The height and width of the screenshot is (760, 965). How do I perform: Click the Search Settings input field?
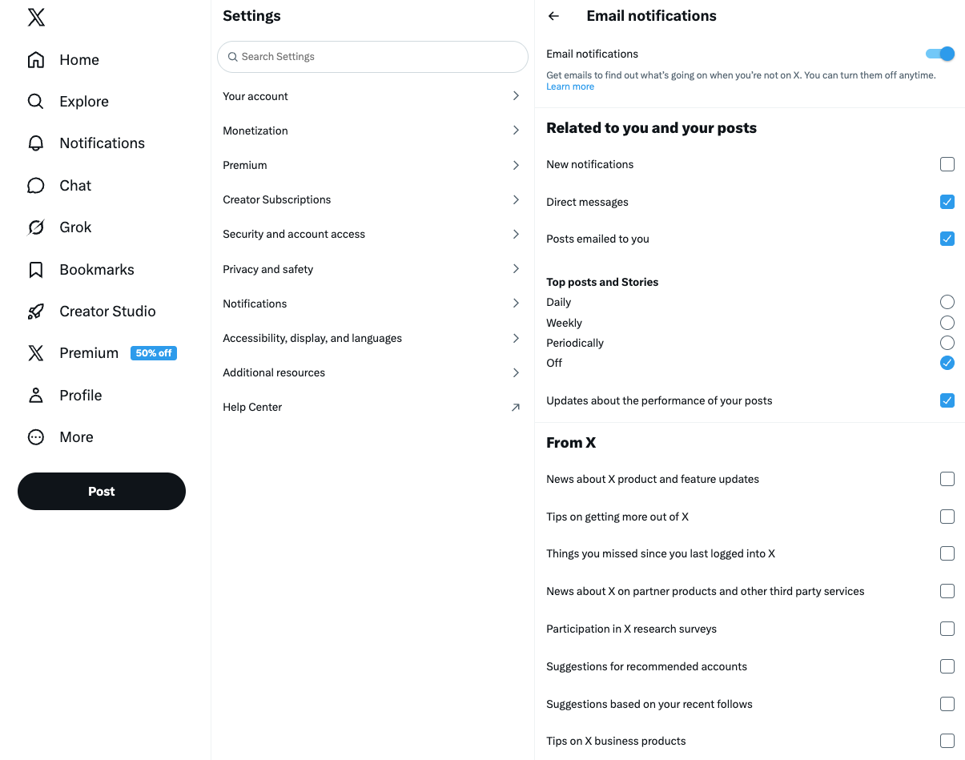pos(372,57)
